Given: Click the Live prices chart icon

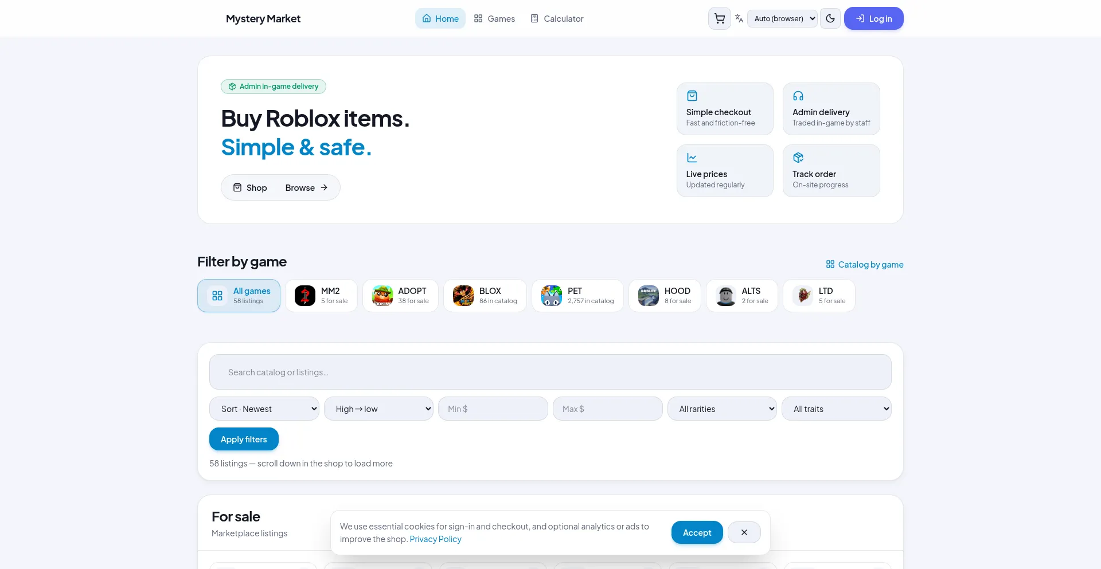Looking at the screenshot, I should [692, 158].
